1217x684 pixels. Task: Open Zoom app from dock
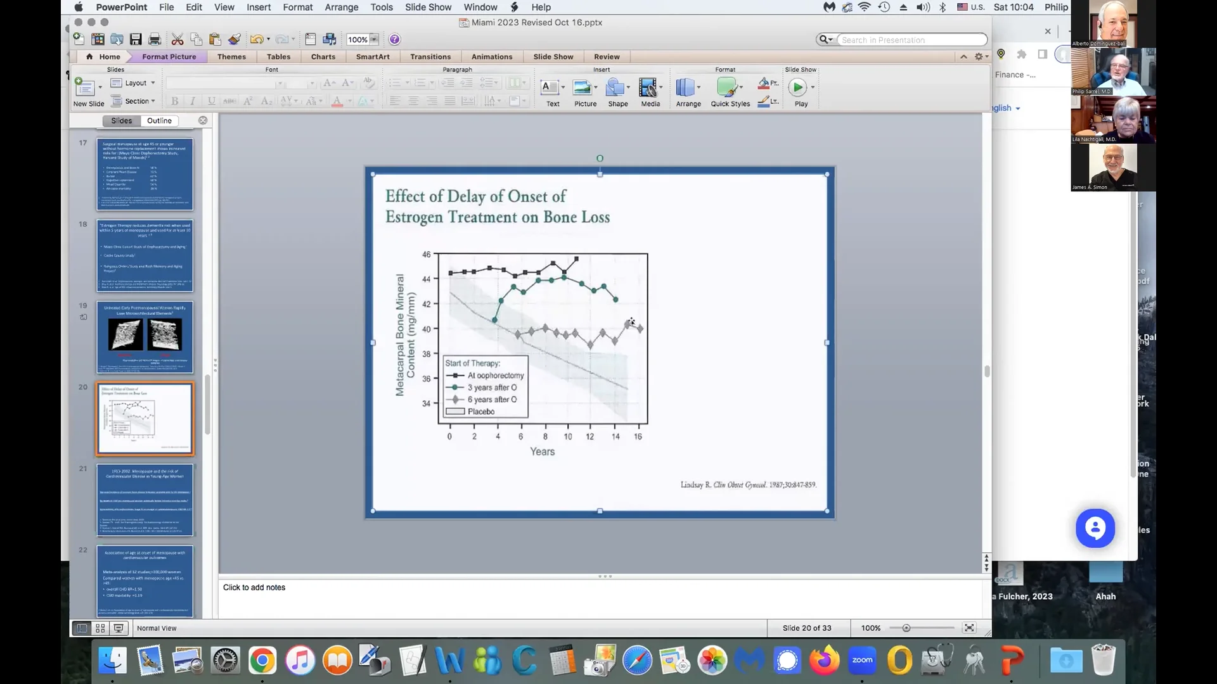pos(862,661)
